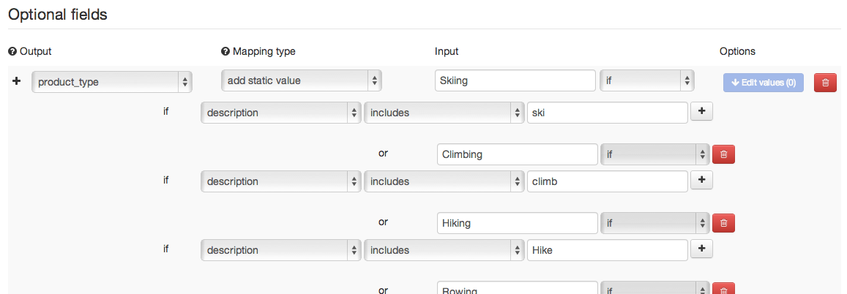
Task: Click the Hike condition text field
Action: click(607, 250)
